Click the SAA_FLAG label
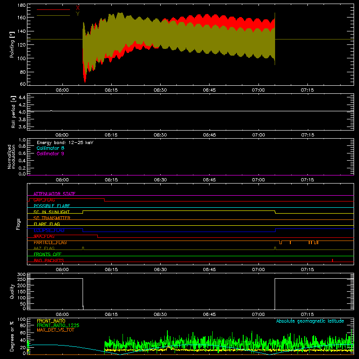 pos(44,236)
